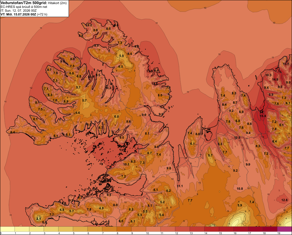Select the purple legend segment after 19

[x=284, y=229]
